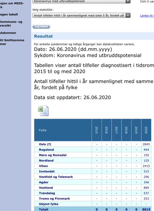Click the Data sist oppdatert line
This screenshot has width=154, height=211.
click(72, 97)
